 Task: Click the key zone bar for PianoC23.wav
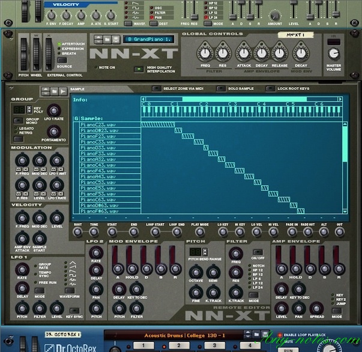pos(158,125)
